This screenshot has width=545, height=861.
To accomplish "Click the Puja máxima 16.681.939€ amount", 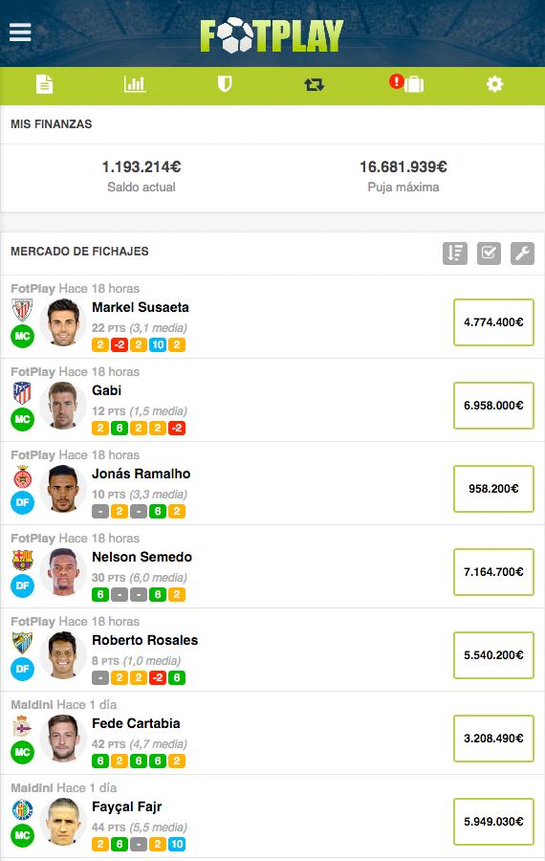I will pyautogui.click(x=403, y=166).
